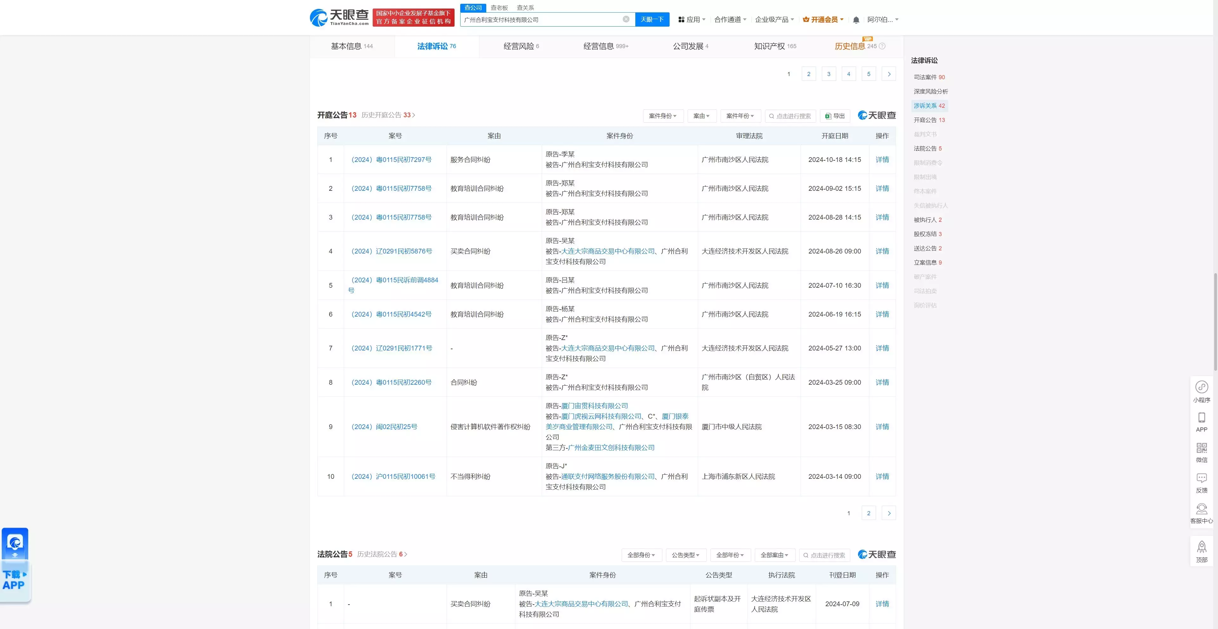Jump to 深度风险分析 in sidebar
The width and height of the screenshot is (1218, 629).
(931, 92)
